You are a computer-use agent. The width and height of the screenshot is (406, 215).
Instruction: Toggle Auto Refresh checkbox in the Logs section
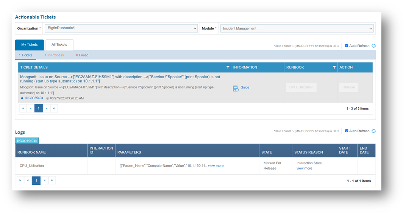347,131
